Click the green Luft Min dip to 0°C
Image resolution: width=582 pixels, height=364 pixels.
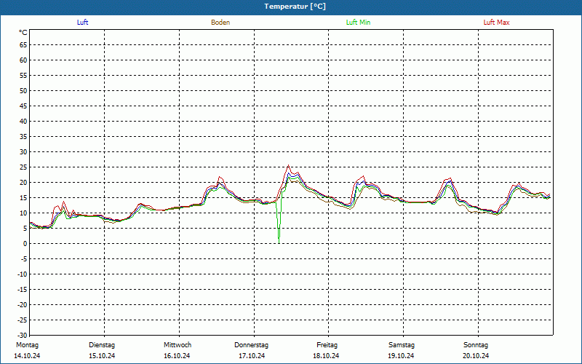point(279,242)
